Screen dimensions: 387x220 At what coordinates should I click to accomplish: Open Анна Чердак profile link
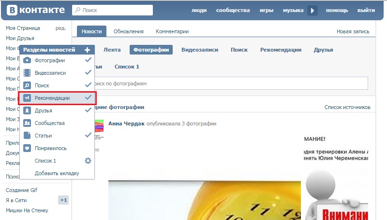pyautogui.click(x=126, y=124)
